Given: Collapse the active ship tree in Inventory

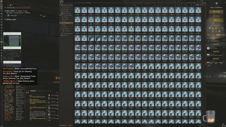Looking at the screenshot, I should coord(60,5).
